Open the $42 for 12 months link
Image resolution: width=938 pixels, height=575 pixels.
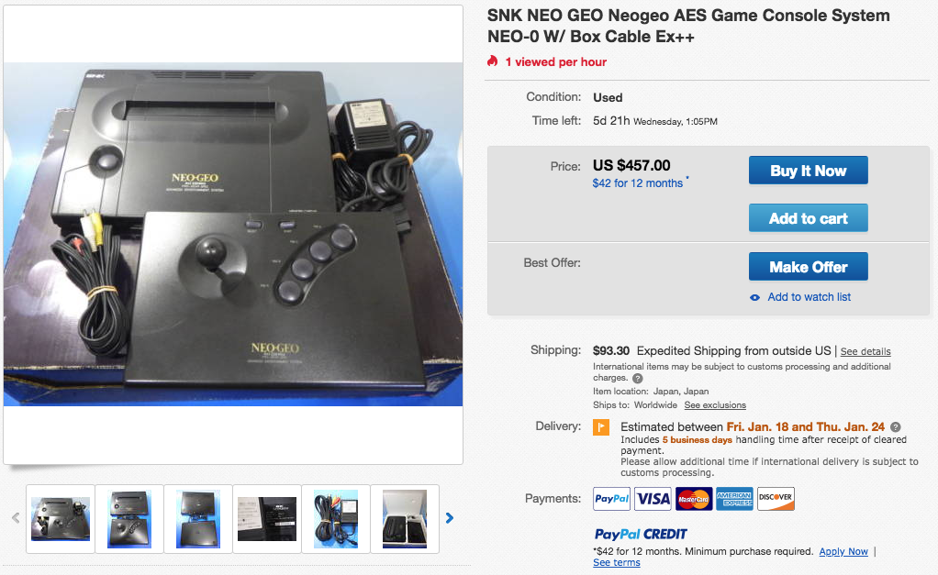pos(638,183)
